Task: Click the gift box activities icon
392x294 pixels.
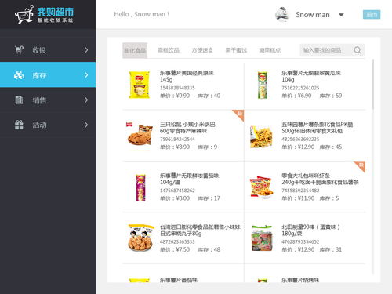Action: pos(19,125)
